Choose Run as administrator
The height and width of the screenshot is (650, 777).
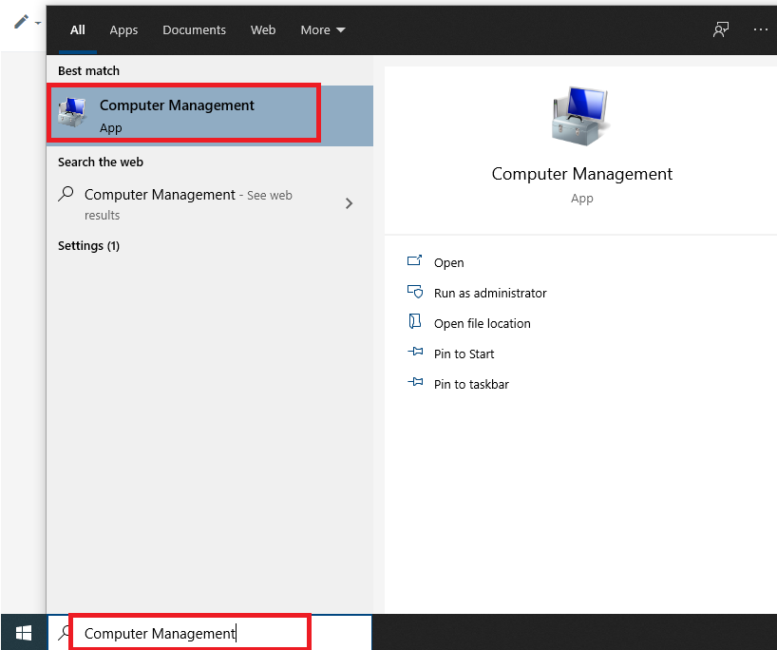[489, 293]
